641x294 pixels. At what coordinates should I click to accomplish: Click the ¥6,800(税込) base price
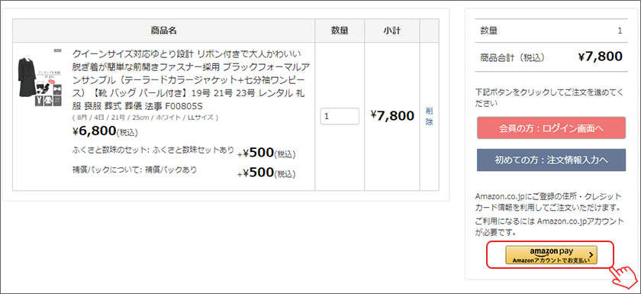pyautogui.click(x=105, y=131)
